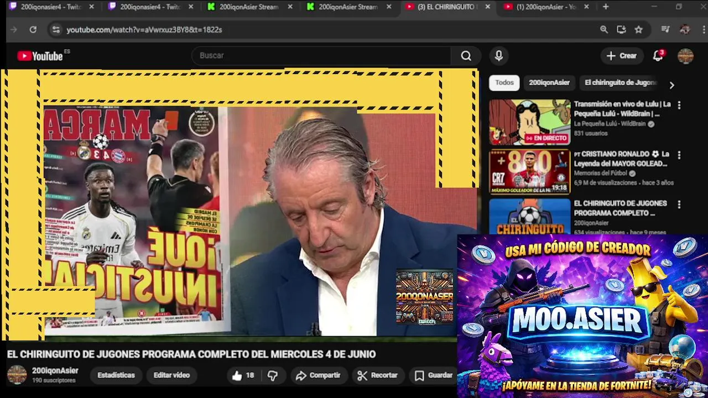
Task: Open Transmisión en vivo de Lulu title
Action: tap(622, 109)
